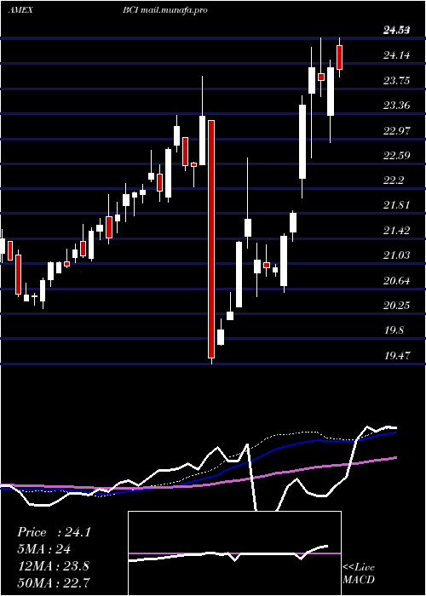The width and height of the screenshot is (426, 596).
Task: Select the 20.64 price axis label
Action: [396, 280]
